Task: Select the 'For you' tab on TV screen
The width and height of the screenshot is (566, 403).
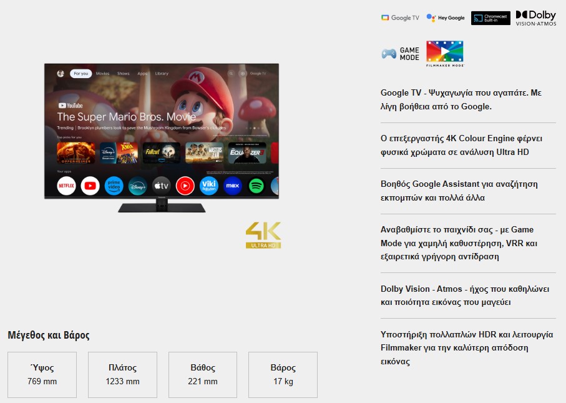Action: pos(81,74)
